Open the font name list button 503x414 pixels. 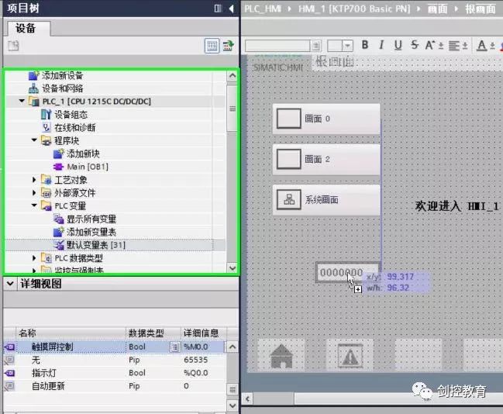coord(316,46)
